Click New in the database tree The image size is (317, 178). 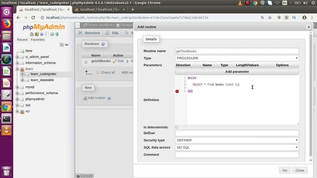29,51
